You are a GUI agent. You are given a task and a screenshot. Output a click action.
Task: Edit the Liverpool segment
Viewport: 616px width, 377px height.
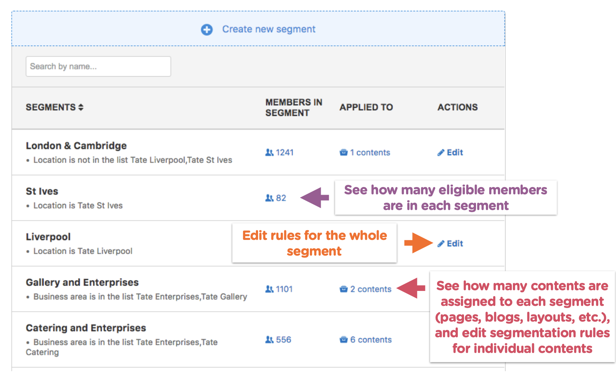(455, 244)
